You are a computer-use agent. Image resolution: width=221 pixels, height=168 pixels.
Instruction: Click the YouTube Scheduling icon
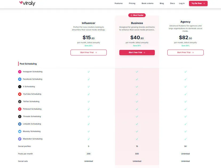tap(19, 94)
